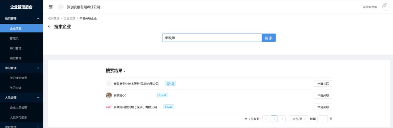
Task: Focus the search field containing 泰致德
Action: click(212, 38)
